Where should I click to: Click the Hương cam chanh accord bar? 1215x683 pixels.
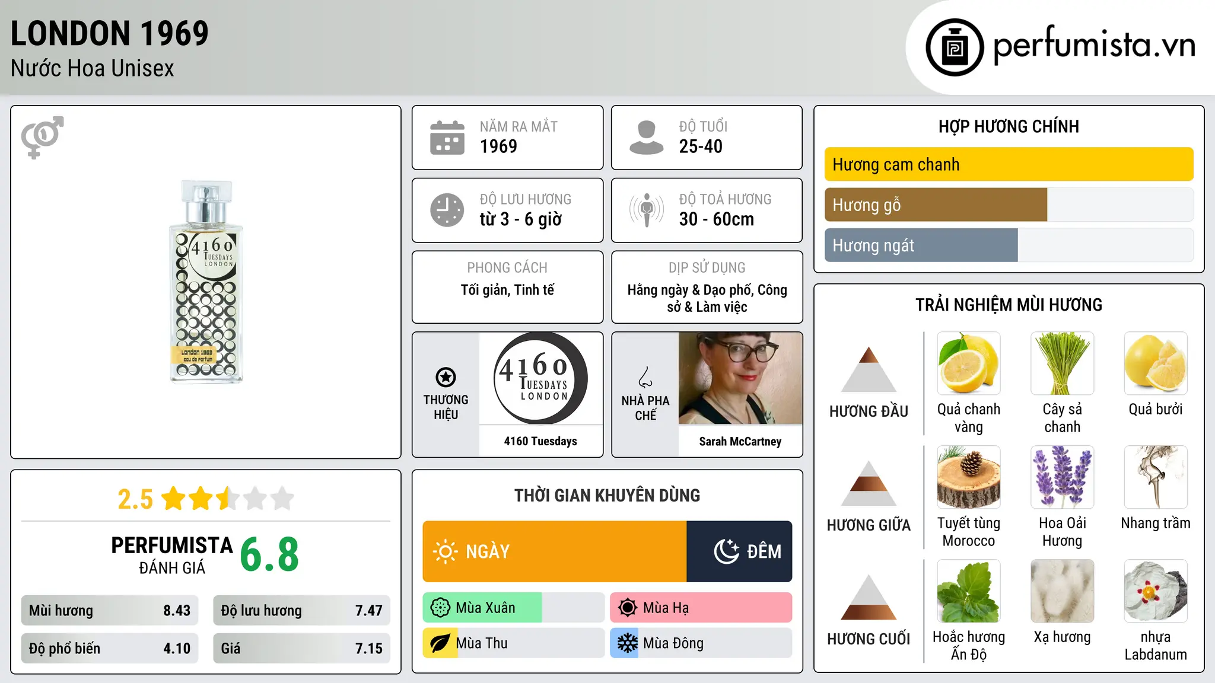pyautogui.click(x=1009, y=164)
